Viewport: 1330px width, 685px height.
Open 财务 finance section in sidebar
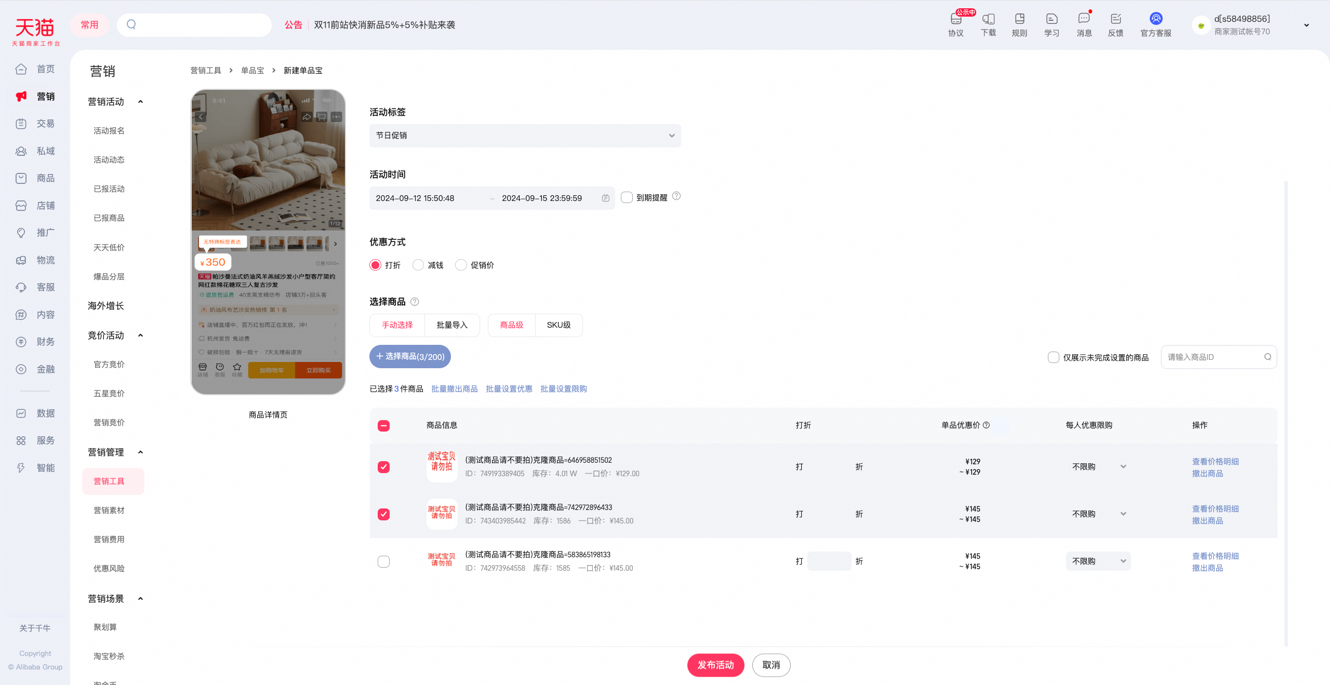[35, 342]
